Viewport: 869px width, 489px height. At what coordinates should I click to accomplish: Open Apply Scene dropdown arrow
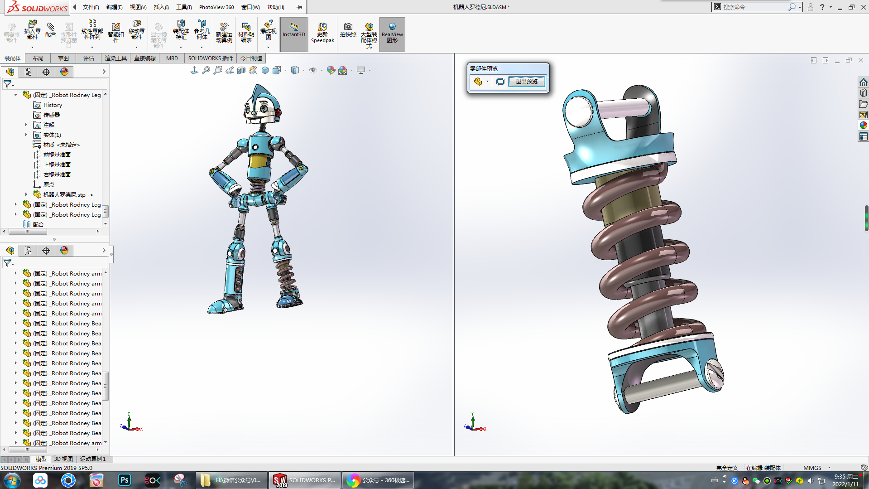pyautogui.click(x=351, y=70)
